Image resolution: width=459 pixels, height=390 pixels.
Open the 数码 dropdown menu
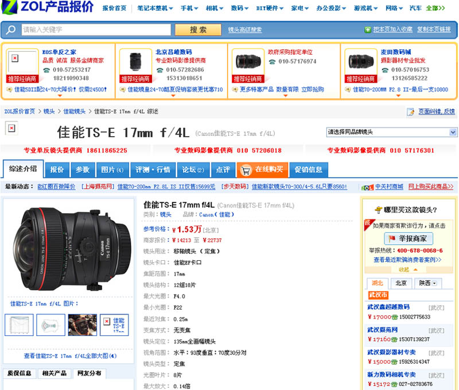(239, 8)
